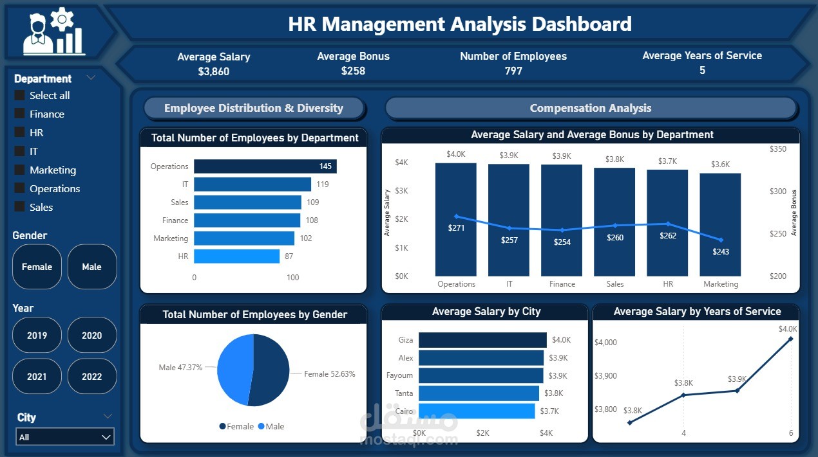Screen dimensions: 818x457
Task: Check the Sales department checkbox
Action: pyautogui.click(x=20, y=207)
